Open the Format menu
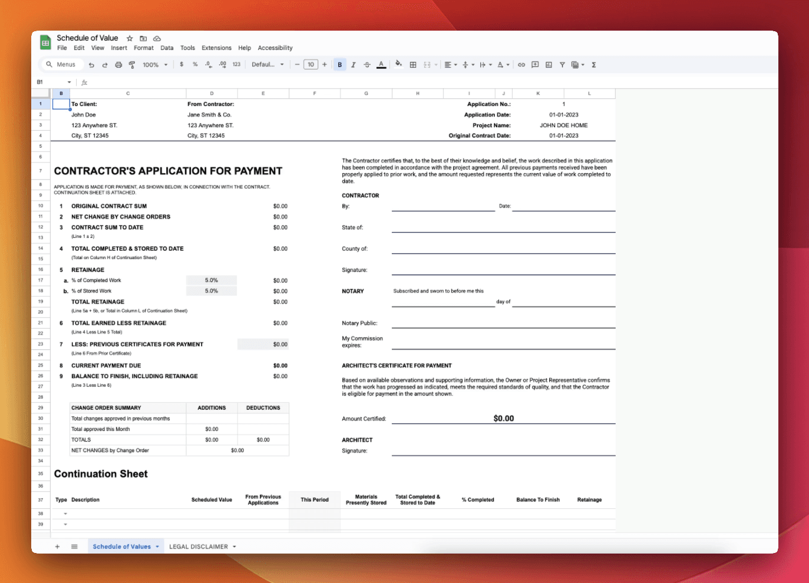This screenshot has width=809, height=583. coord(144,48)
